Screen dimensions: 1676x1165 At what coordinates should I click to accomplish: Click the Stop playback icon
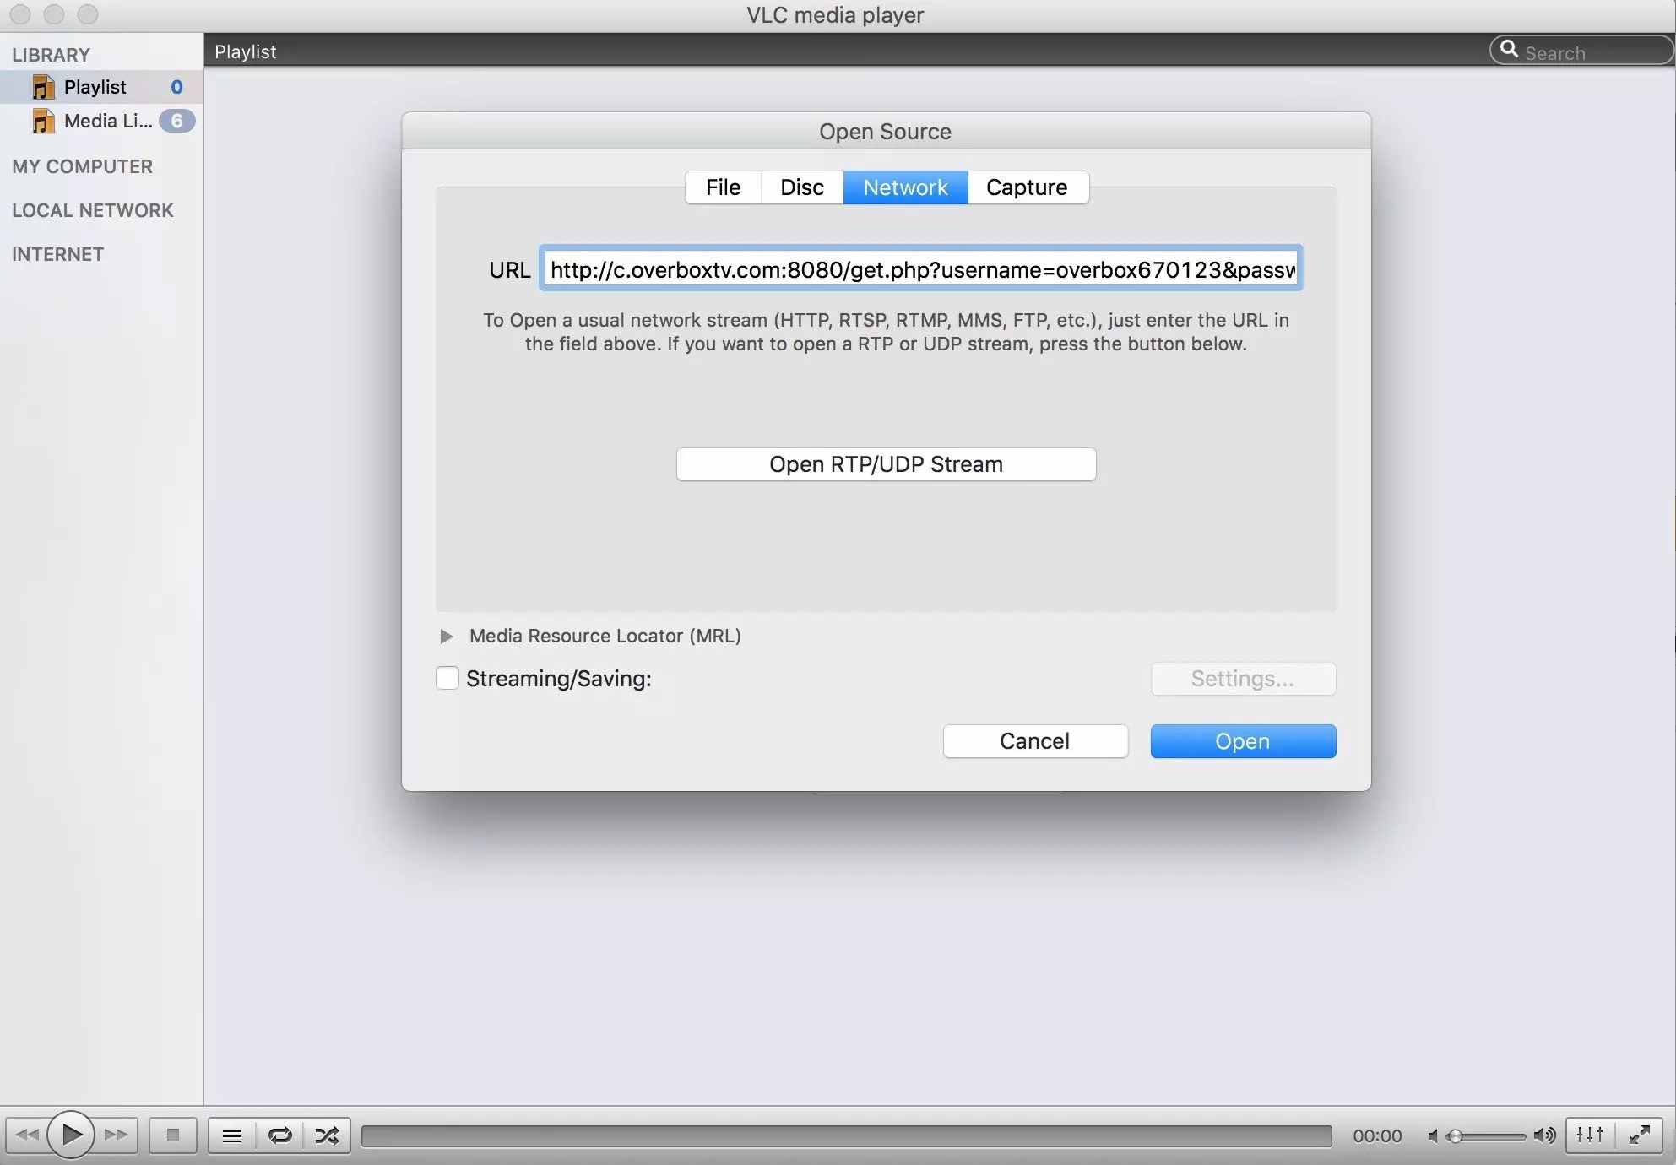(172, 1135)
